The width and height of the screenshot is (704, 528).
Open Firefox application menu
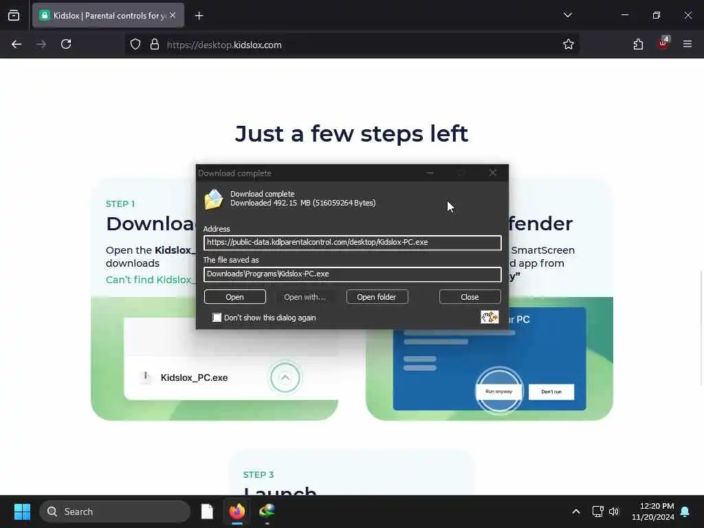[687, 45]
